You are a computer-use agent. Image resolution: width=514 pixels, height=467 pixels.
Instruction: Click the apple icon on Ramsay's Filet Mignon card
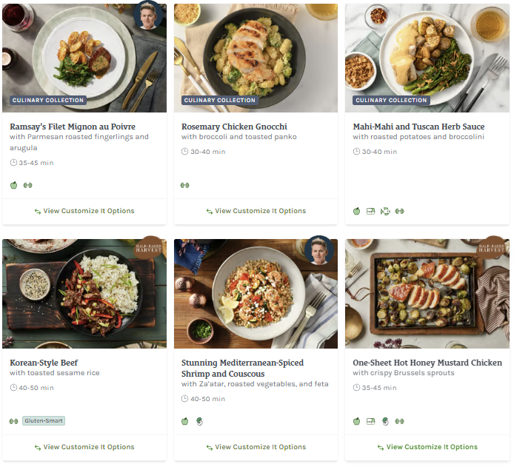[x=13, y=185]
